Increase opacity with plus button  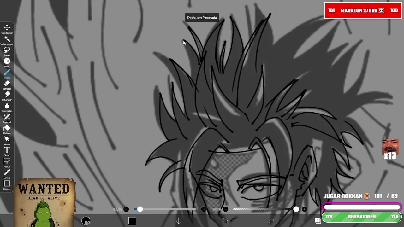pyautogui.click(x=304, y=209)
